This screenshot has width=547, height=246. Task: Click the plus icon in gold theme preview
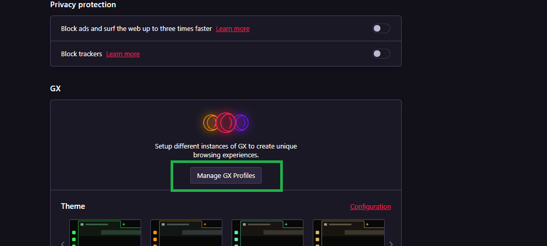(x=367, y=224)
